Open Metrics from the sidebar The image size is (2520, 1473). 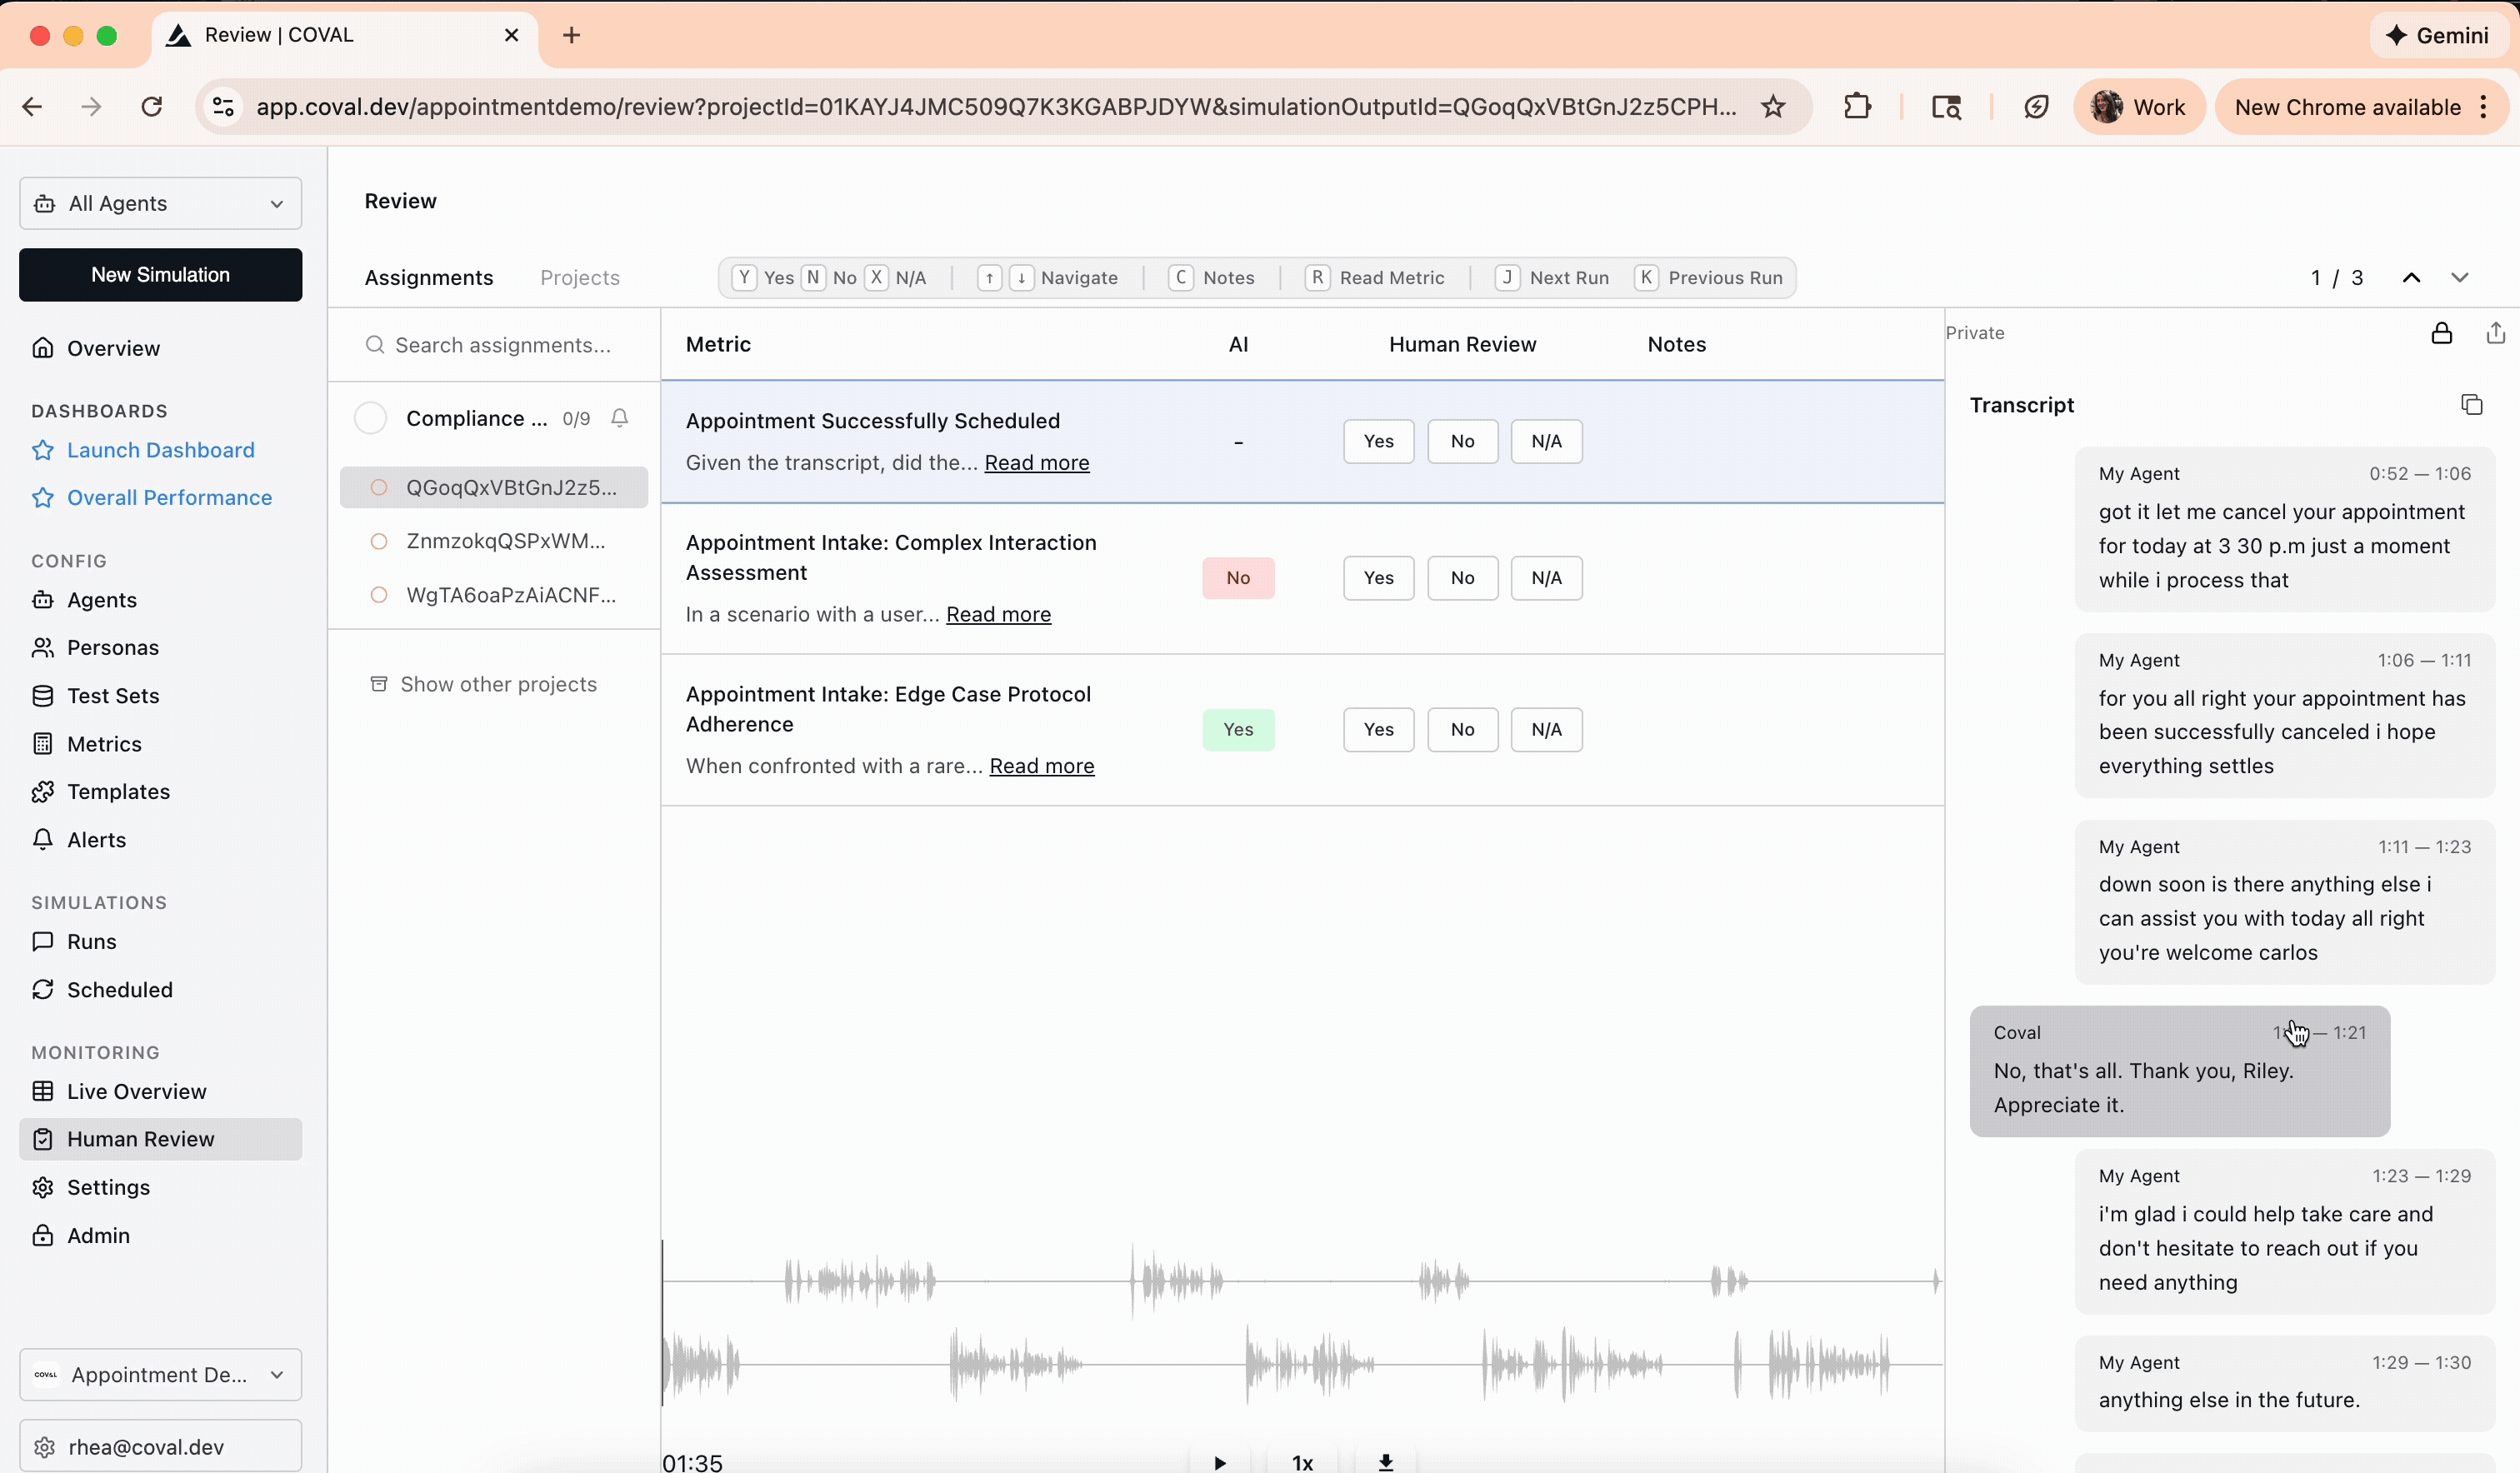(104, 744)
